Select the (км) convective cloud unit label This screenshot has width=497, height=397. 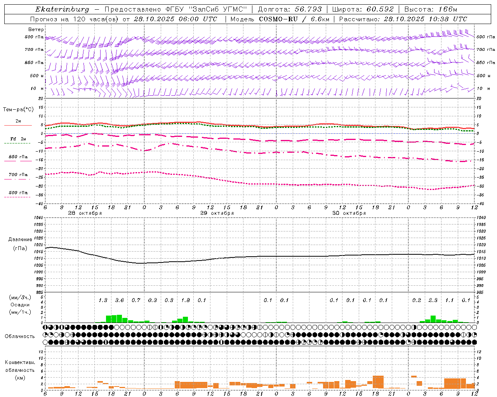(20, 378)
